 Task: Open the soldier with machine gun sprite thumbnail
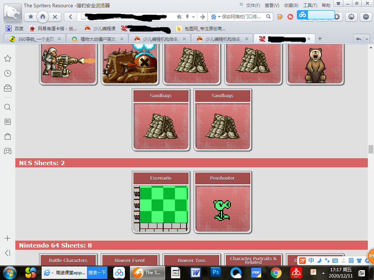(68, 64)
